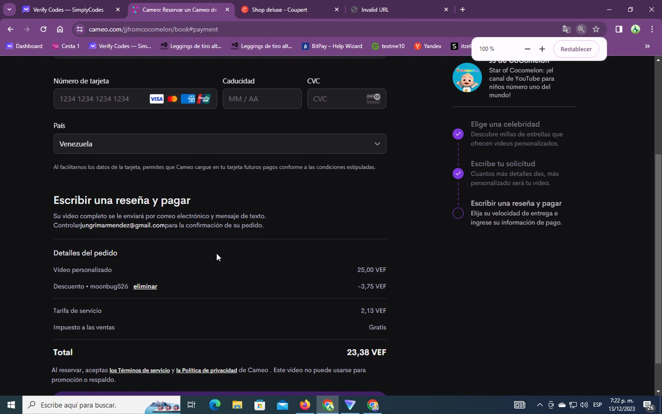Open the Cesta 1 bookmark
Image resolution: width=662 pixels, height=414 pixels.
click(x=66, y=46)
